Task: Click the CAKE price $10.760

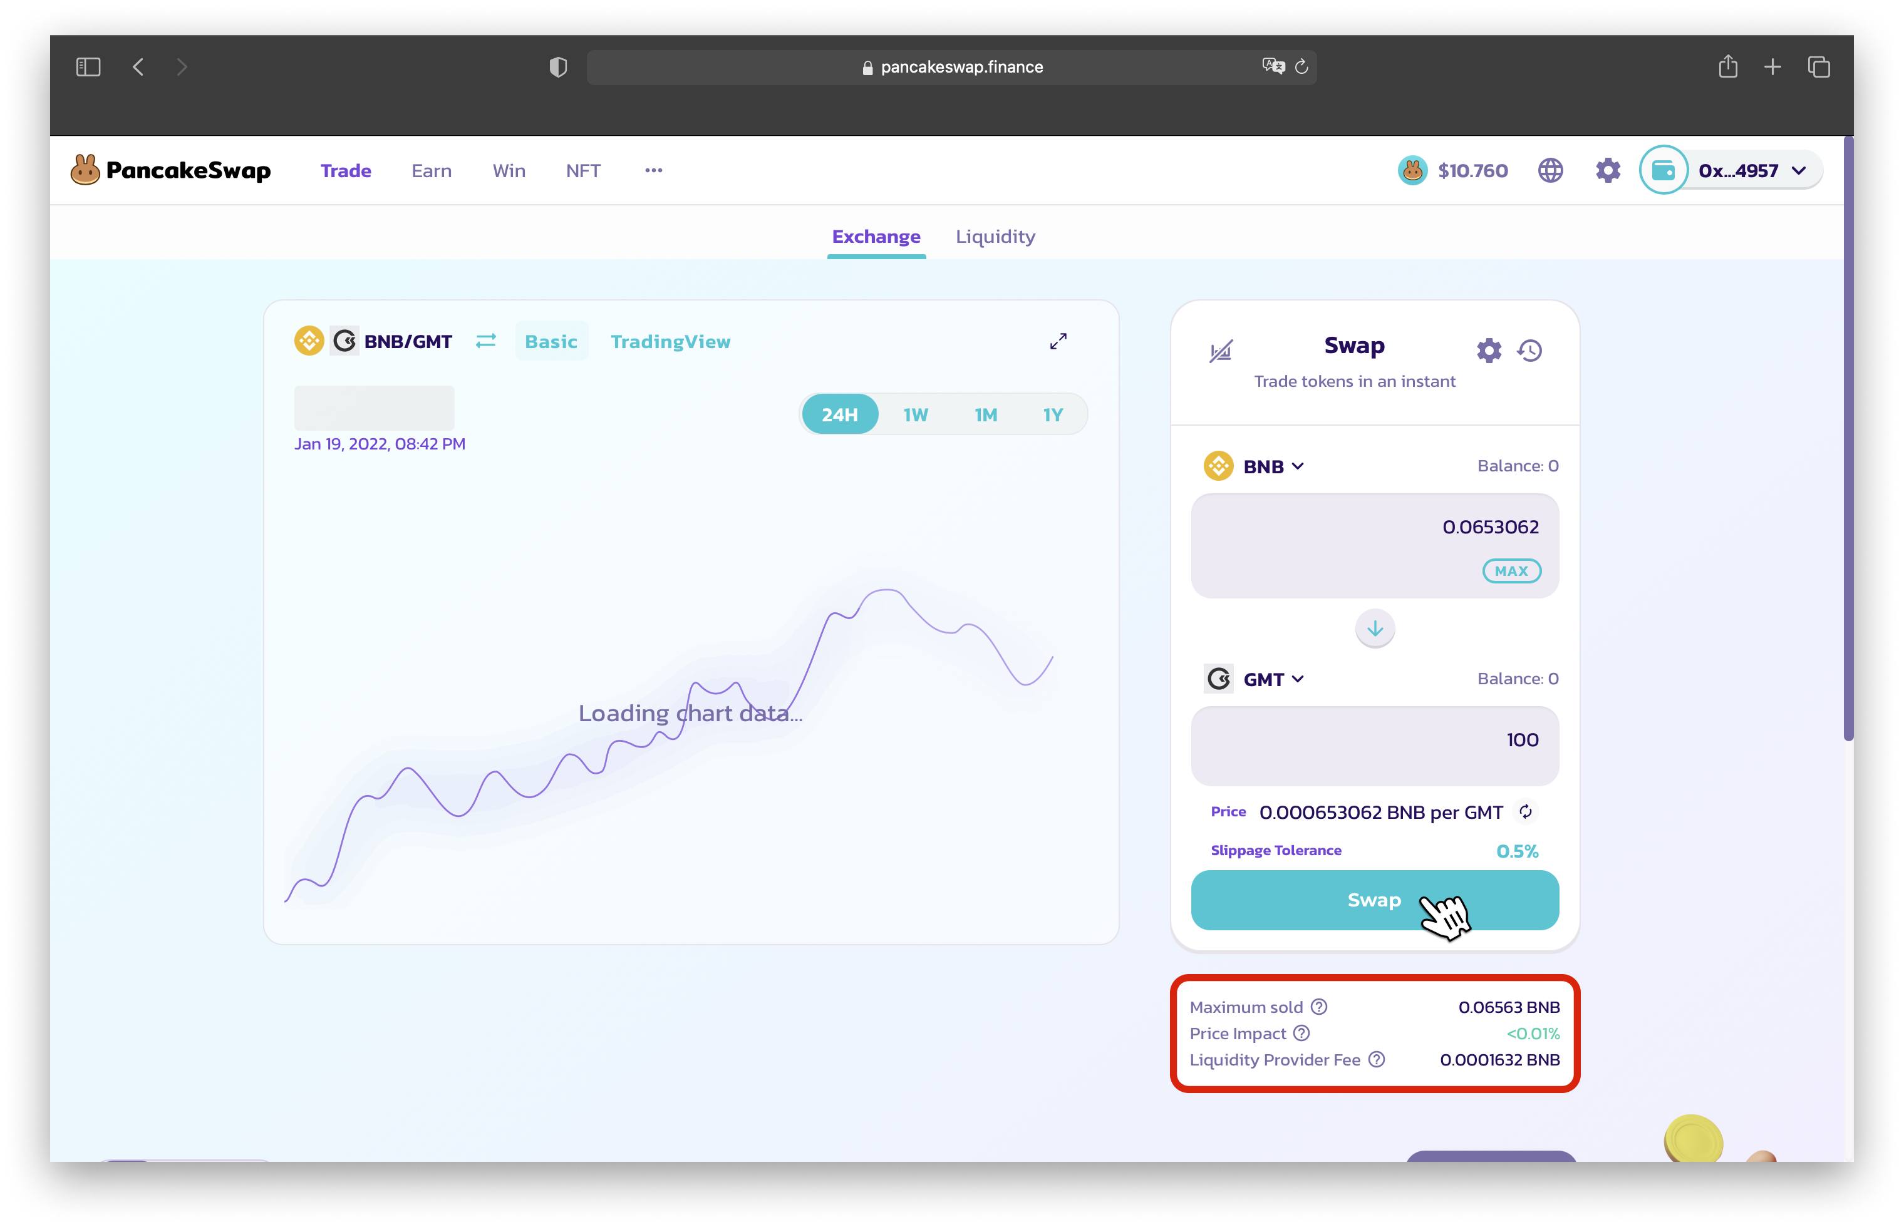Action: coord(1472,170)
